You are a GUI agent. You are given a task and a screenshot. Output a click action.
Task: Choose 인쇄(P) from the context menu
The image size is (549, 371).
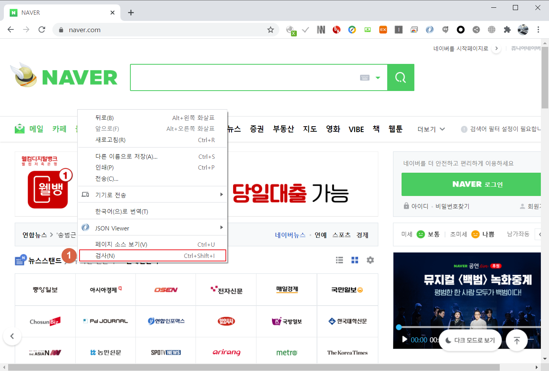pos(152,167)
